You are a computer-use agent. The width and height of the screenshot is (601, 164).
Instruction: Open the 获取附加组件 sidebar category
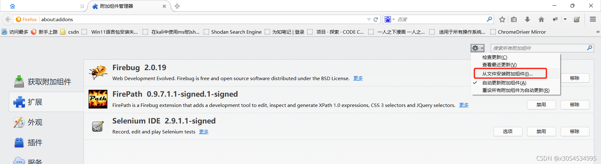pos(42,82)
